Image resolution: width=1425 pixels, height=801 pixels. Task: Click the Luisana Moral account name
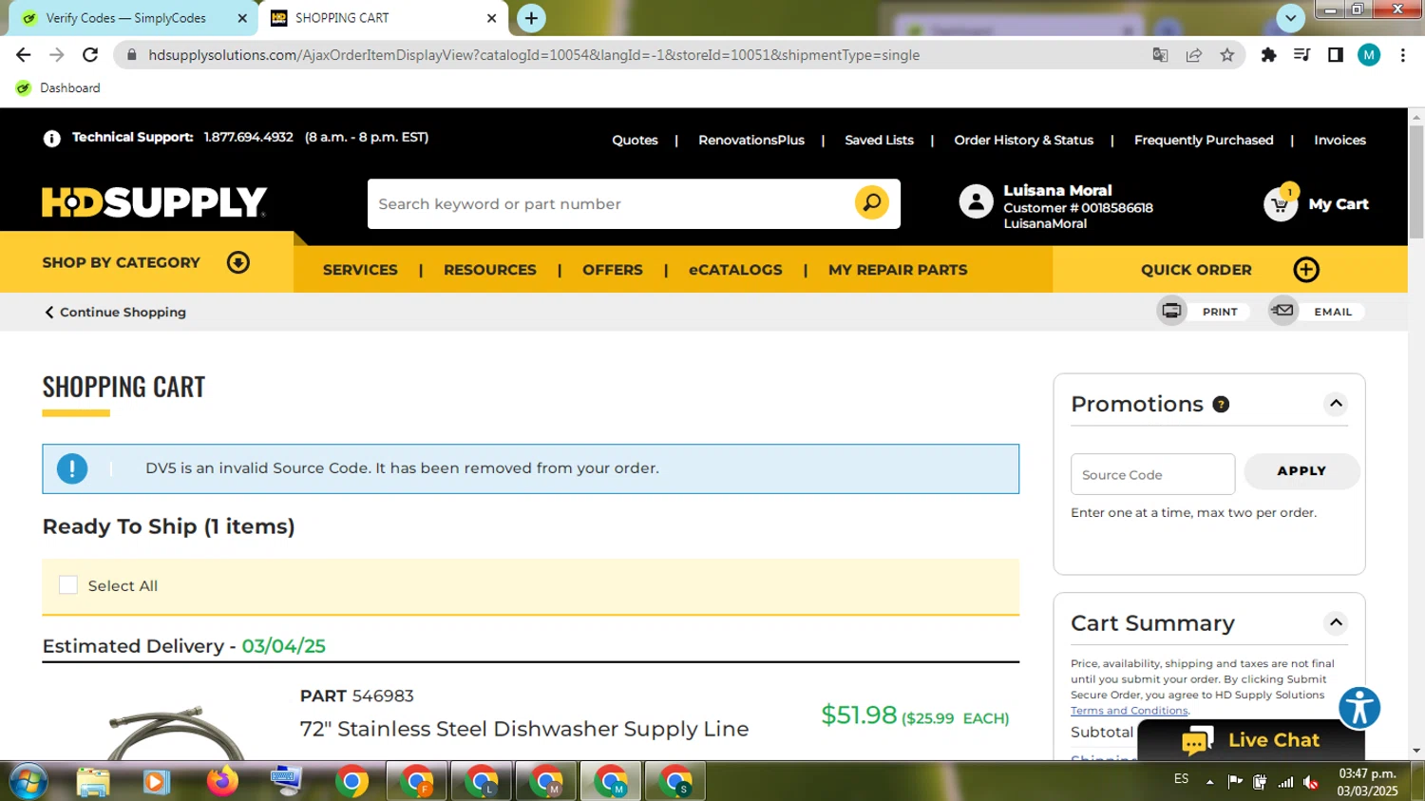[1057, 190]
